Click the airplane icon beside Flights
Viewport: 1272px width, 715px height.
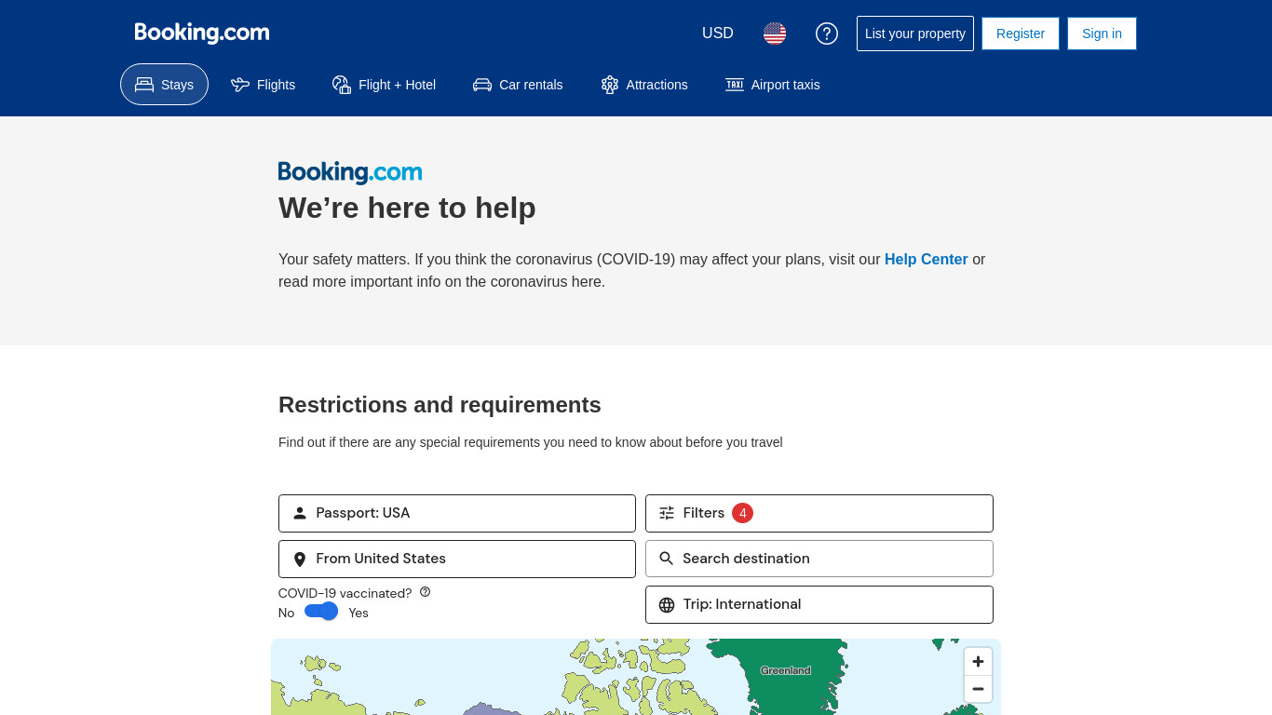[240, 85]
